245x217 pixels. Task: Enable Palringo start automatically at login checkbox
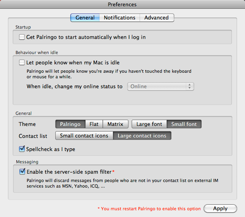click(x=22, y=37)
